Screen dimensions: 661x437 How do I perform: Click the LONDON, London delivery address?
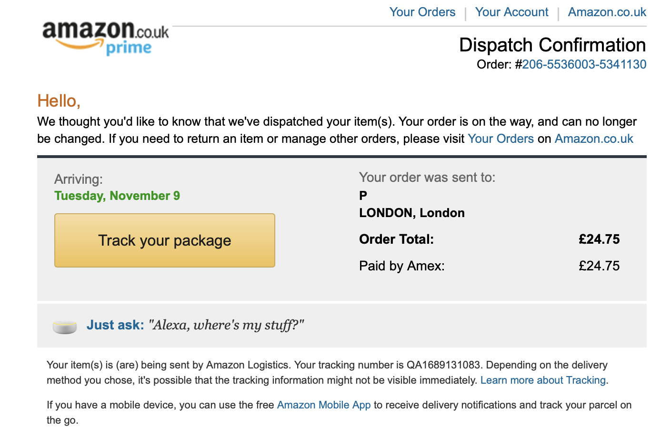pos(412,213)
